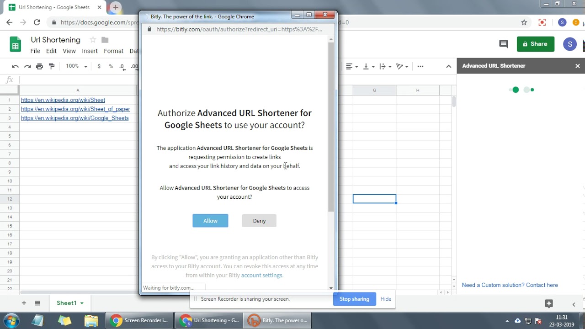This screenshot has height=329, width=585.
Task: Click the green Share button in Sheets
Action: coord(535,44)
